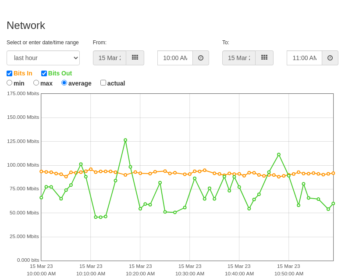Screen dimensions: 345x278
Task: Click the 10:20:00 AM time axis label
Action: [x=140, y=274]
